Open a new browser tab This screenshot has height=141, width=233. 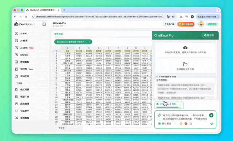click(64, 10)
